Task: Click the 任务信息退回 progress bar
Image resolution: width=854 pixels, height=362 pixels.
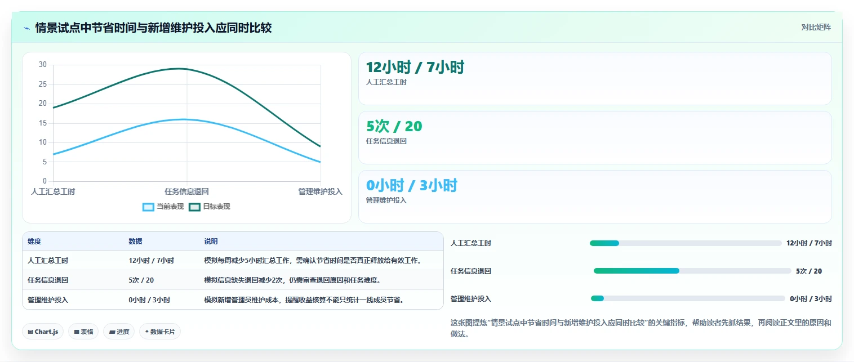Action: click(x=692, y=271)
